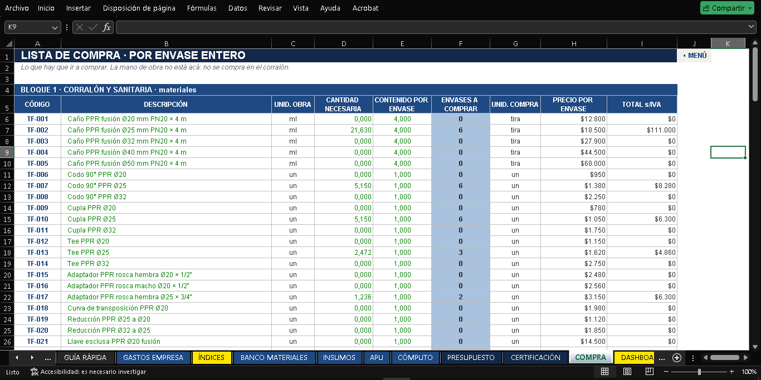Select row 7 header
The height and width of the screenshot is (380, 761).
pos(7,130)
